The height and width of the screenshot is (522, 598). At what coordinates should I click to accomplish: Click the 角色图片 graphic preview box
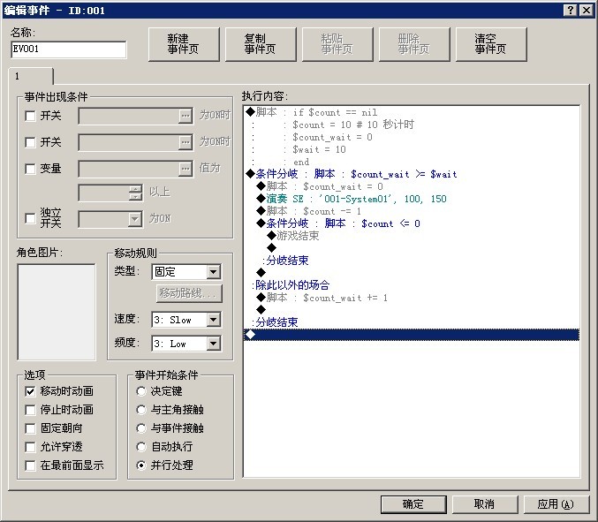(57, 312)
